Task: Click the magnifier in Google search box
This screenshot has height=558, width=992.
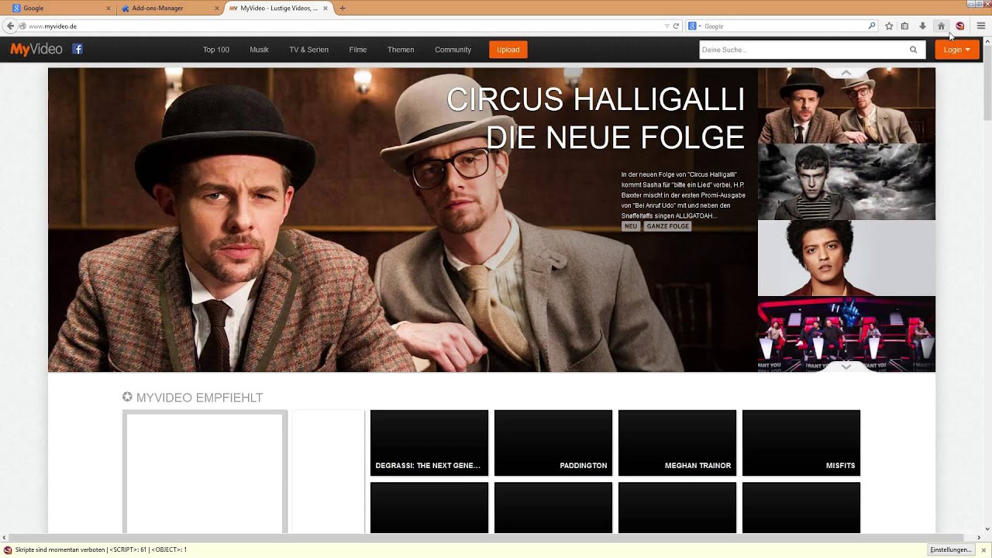Action: pyautogui.click(x=871, y=26)
